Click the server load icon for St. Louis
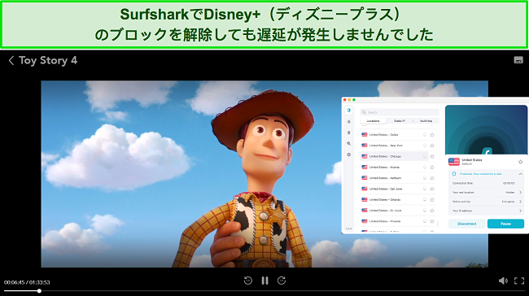This screenshot has height=296, width=529. click(x=425, y=211)
